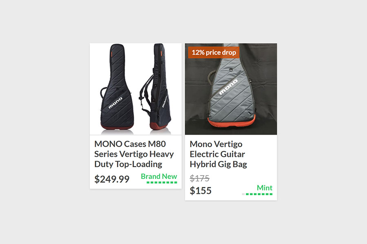Screen dimensions: 367x244
Task: Click the condition bar under Mint
Action: pos(257,194)
